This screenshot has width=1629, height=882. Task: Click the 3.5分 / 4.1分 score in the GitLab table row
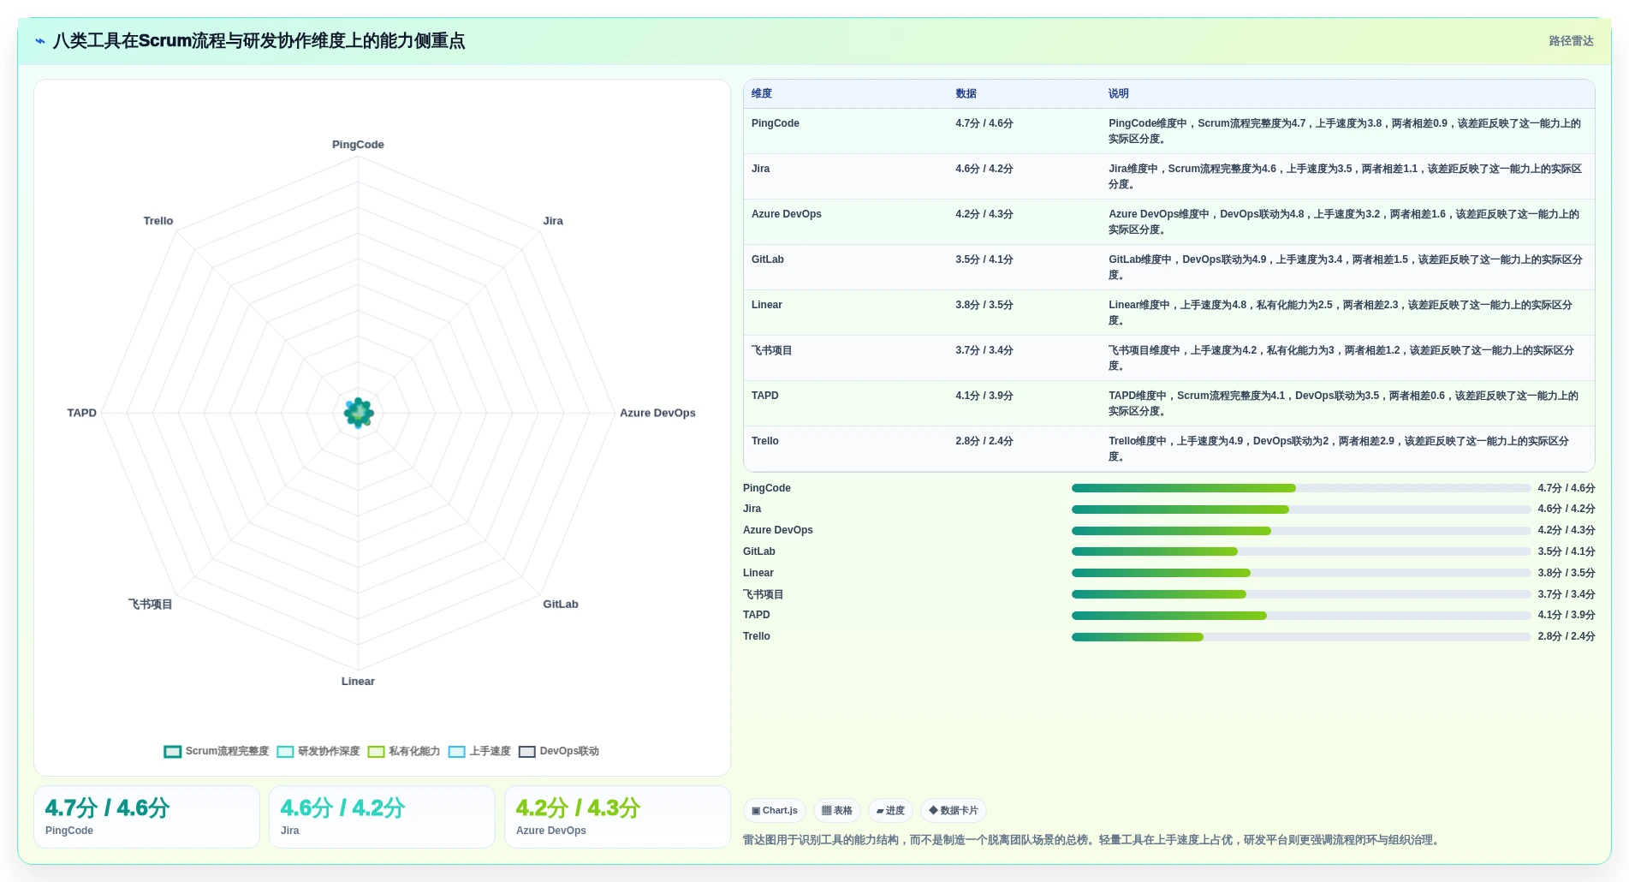click(984, 259)
